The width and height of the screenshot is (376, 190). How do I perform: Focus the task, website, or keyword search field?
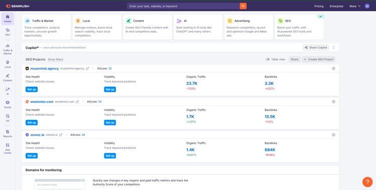183,6
